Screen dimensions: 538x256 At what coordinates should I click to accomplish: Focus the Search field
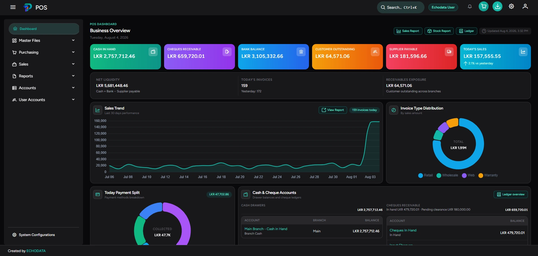coord(400,7)
